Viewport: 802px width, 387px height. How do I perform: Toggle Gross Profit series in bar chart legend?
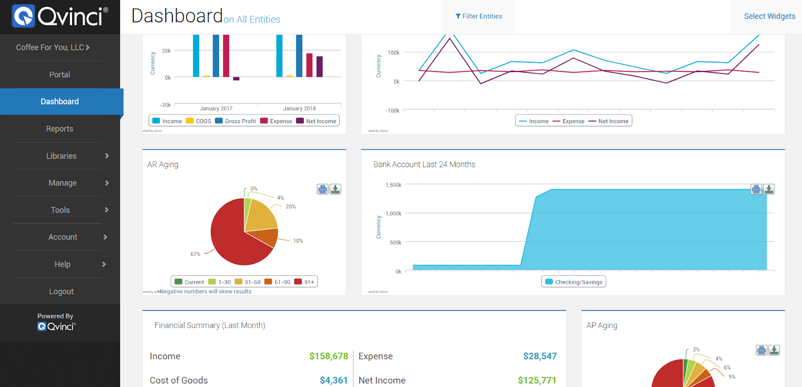pos(236,121)
